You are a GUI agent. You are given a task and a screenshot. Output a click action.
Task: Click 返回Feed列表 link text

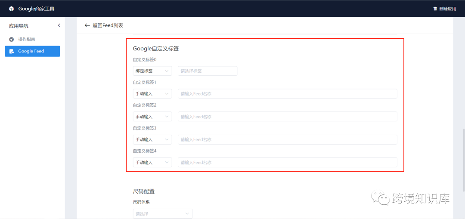pyautogui.click(x=108, y=25)
